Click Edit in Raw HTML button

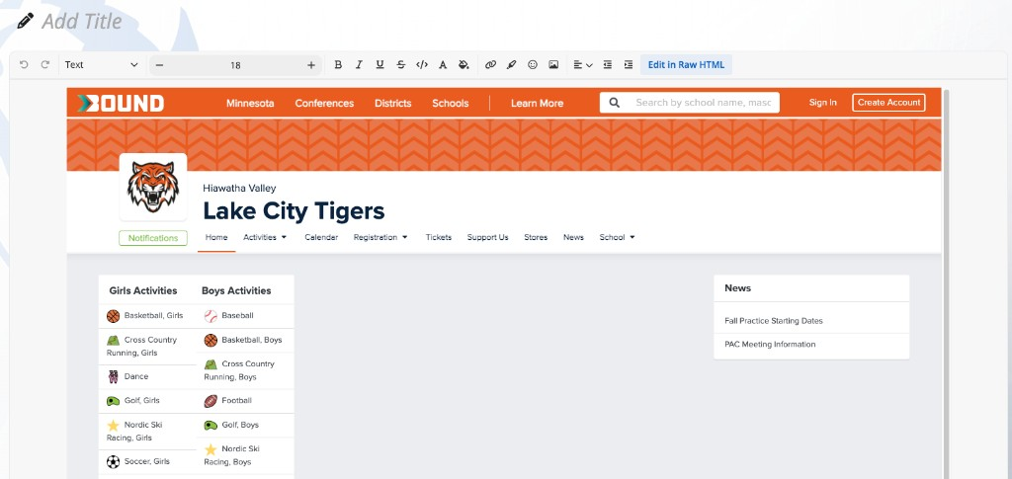tap(686, 64)
